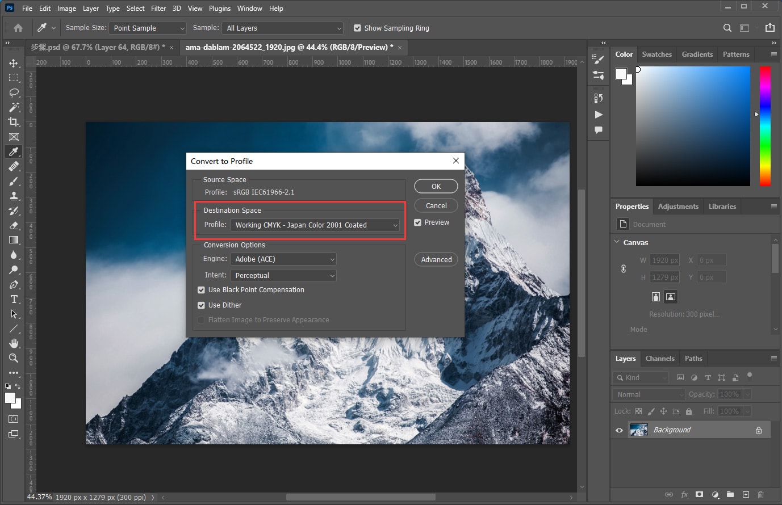Screen dimensions: 782x505
Task: Open the Sample Size dropdown
Action: click(x=148, y=28)
